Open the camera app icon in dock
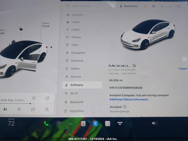188x141 pixels. pyautogui.click(x=58, y=123)
